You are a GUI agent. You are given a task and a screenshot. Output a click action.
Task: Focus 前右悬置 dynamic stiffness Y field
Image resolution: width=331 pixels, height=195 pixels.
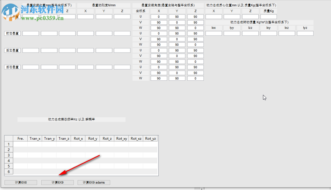tap(104, 33)
